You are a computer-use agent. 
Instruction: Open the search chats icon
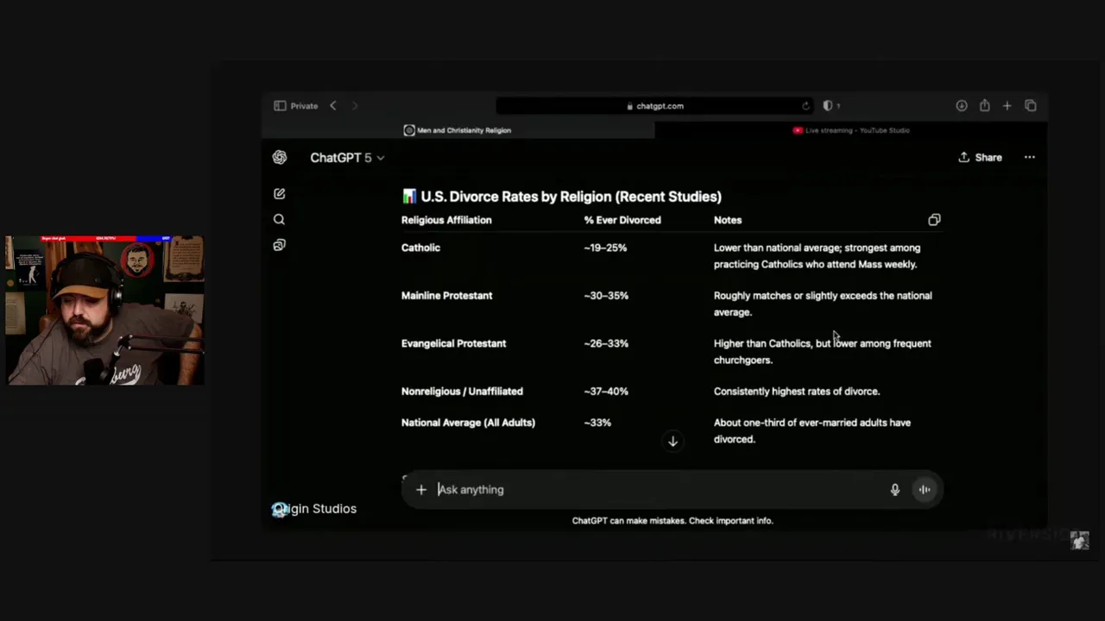pos(279,220)
